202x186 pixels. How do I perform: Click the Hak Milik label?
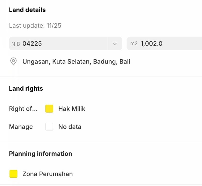click(72, 109)
